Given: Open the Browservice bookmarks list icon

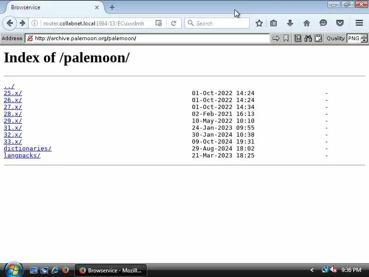Looking at the screenshot, I should [298, 38].
